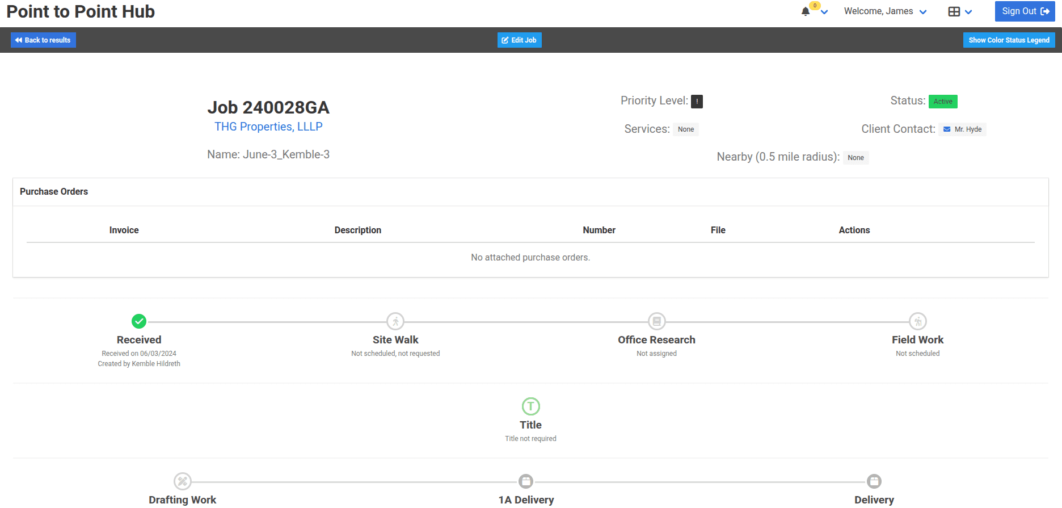The image size is (1062, 508).
Task: Click the Services None badge
Action: 686,129
